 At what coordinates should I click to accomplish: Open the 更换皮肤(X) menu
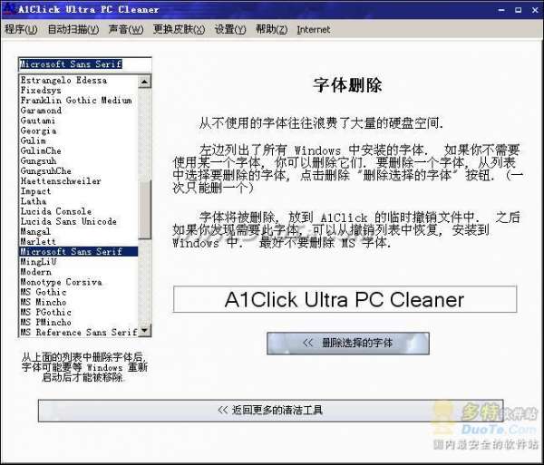pos(179,29)
